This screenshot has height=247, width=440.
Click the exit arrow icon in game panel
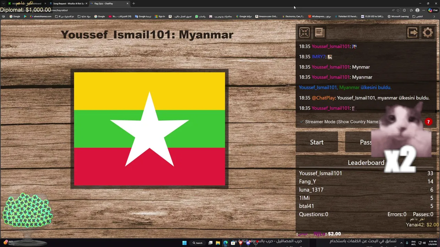click(x=412, y=33)
